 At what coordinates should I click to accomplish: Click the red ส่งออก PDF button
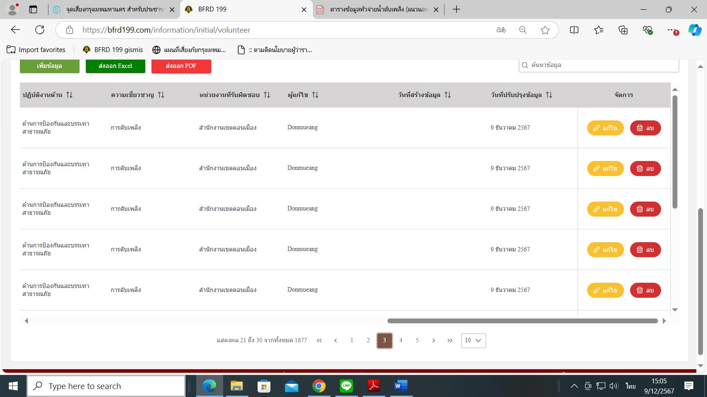coord(181,66)
